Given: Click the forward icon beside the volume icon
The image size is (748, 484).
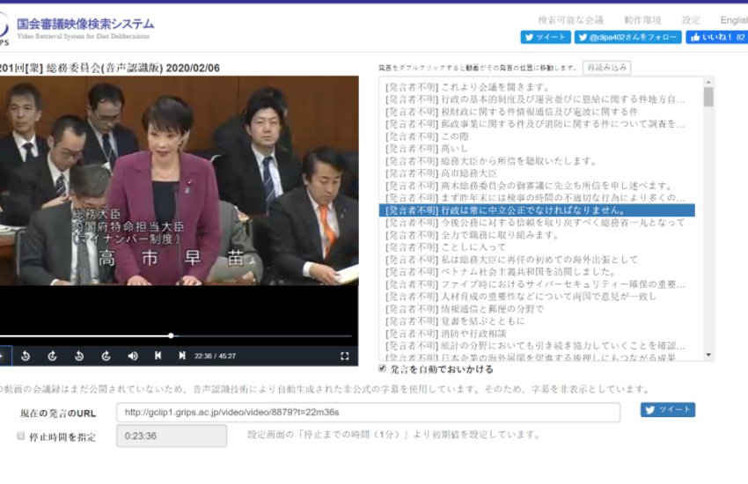Looking at the screenshot, I should [x=106, y=356].
